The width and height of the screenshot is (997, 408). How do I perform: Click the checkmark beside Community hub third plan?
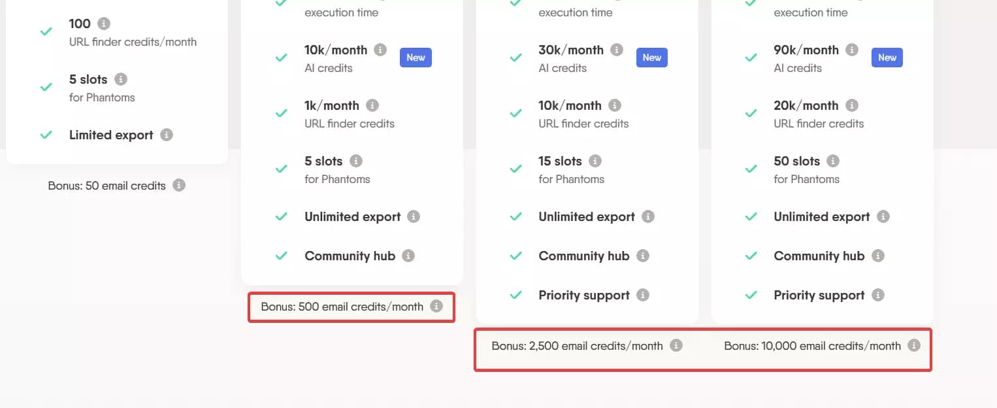tap(515, 256)
